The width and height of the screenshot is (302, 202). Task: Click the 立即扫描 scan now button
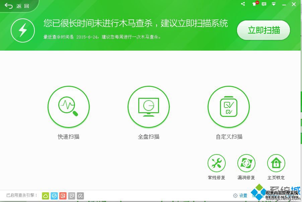coord(263,30)
